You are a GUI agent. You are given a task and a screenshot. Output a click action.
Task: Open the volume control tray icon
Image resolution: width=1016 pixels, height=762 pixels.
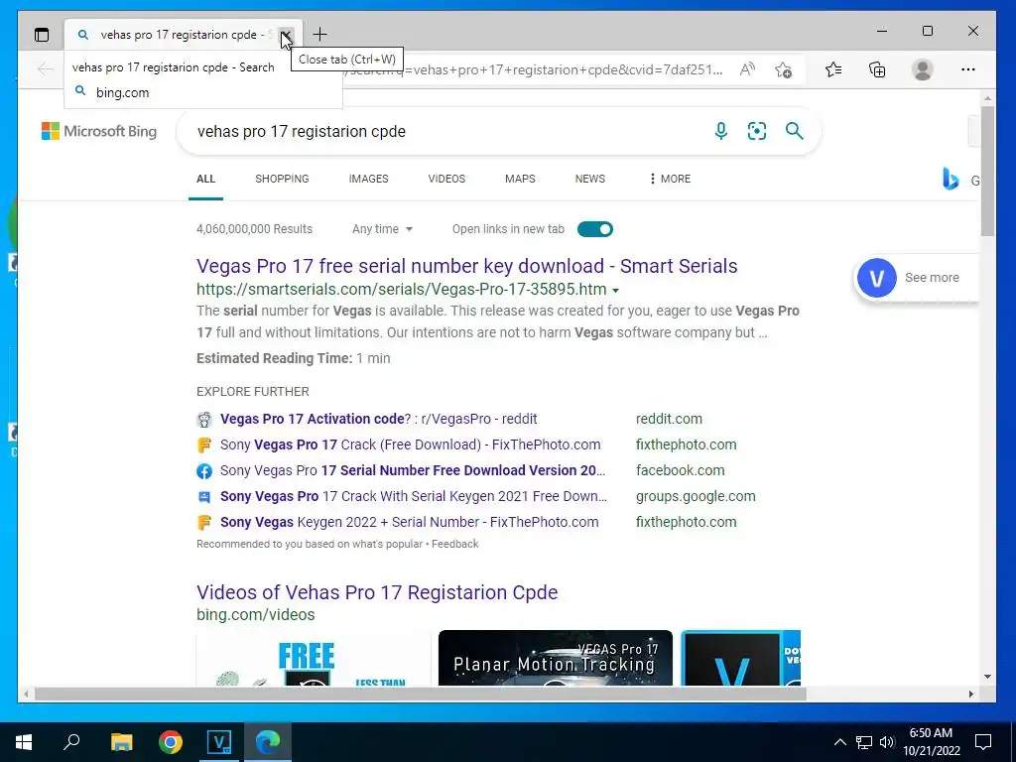click(886, 742)
